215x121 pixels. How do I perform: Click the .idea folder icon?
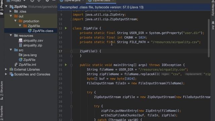[16, 11]
